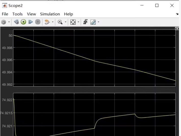Stop the simulation with the Stop icon

38,22
